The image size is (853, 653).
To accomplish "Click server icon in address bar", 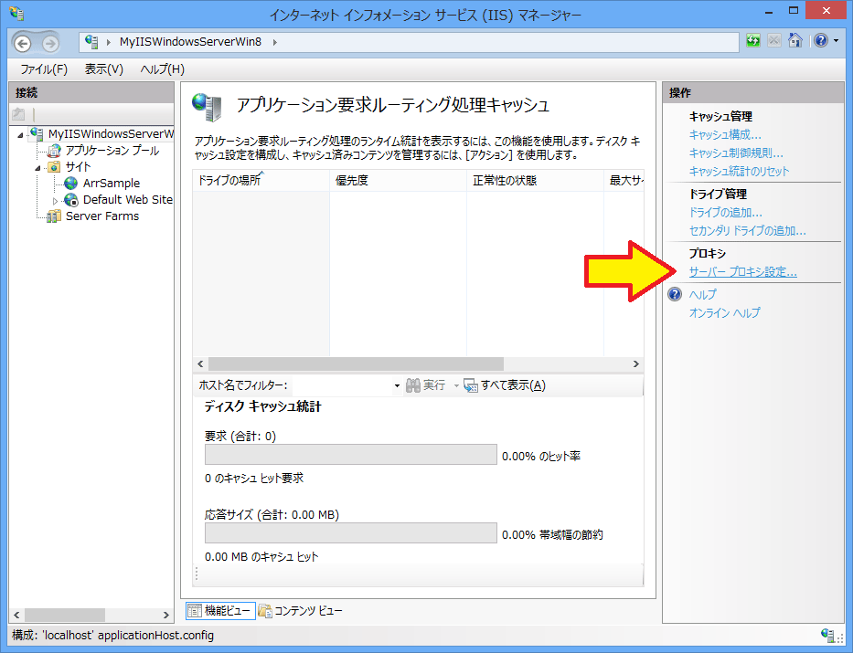I will point(91,42).
